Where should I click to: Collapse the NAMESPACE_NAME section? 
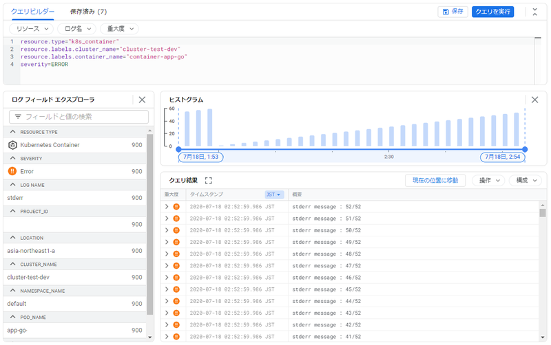(x=13, y=291)
